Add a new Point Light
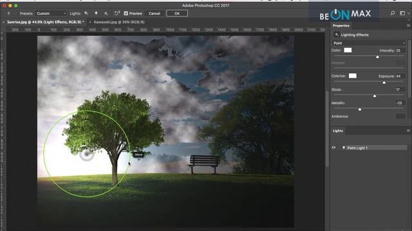 click(96, 13)
